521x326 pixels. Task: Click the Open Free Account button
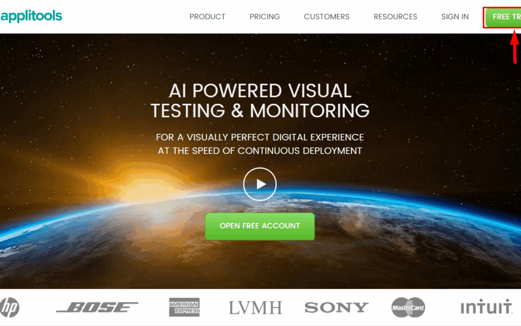click(260, 226)
